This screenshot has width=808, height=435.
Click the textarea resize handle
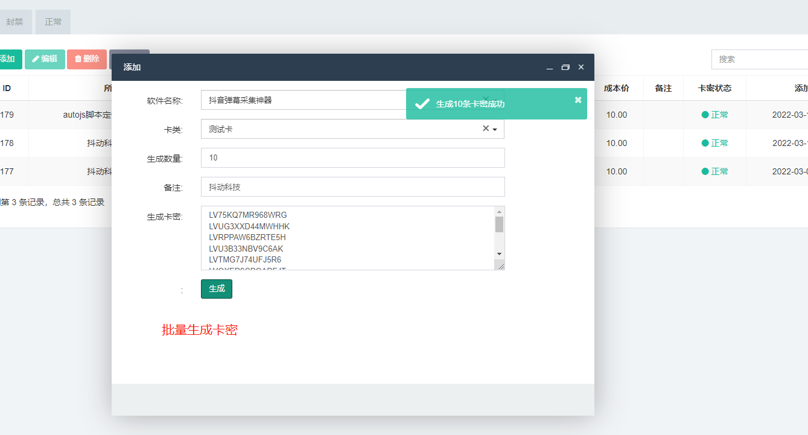pos(500,265)
